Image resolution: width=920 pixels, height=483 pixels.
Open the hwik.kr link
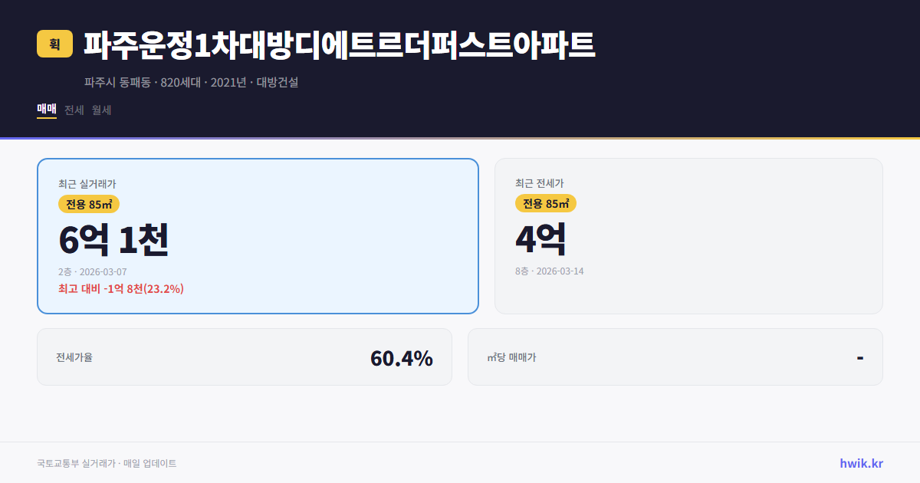860,462
